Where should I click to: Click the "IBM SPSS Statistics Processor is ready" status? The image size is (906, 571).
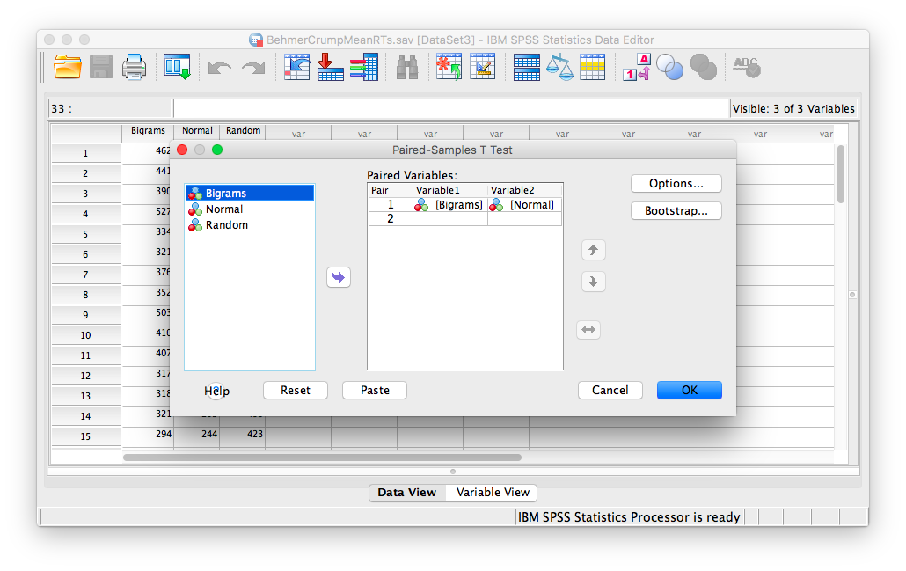629,517
